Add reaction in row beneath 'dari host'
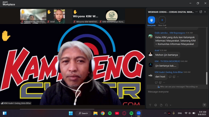The width and height of the screenshot is (209, 117). (160, 83)
